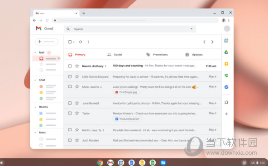The image size is (268, 166).
Task: Open Google Calendar in side panel
Action: pyautogui.click(x=226, y=41)
